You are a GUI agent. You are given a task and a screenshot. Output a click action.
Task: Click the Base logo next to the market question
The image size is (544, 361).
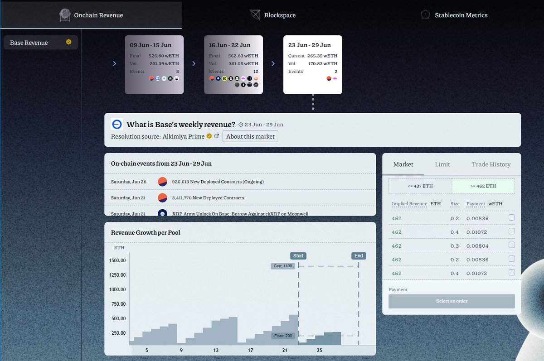117,124
